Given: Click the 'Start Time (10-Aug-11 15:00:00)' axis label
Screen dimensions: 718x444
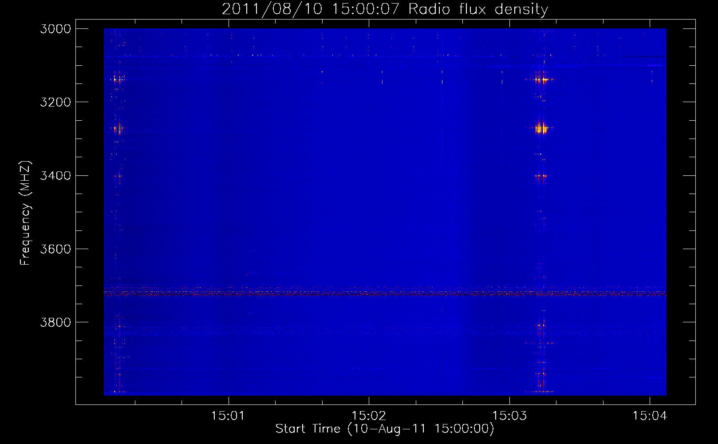Looking at the screenshot, I should click(x=385, y=429).
